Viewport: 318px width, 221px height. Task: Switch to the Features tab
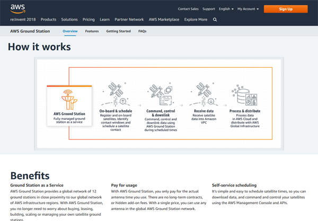(92, 31)
